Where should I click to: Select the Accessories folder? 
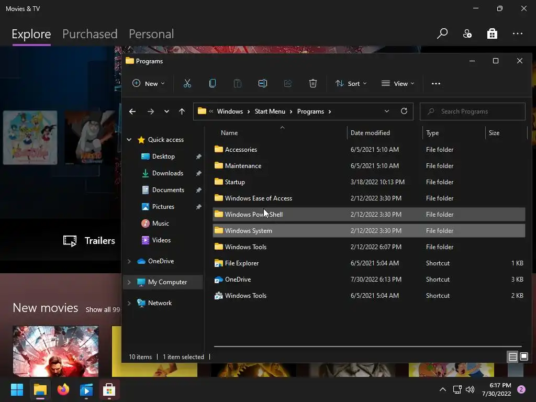368,149
